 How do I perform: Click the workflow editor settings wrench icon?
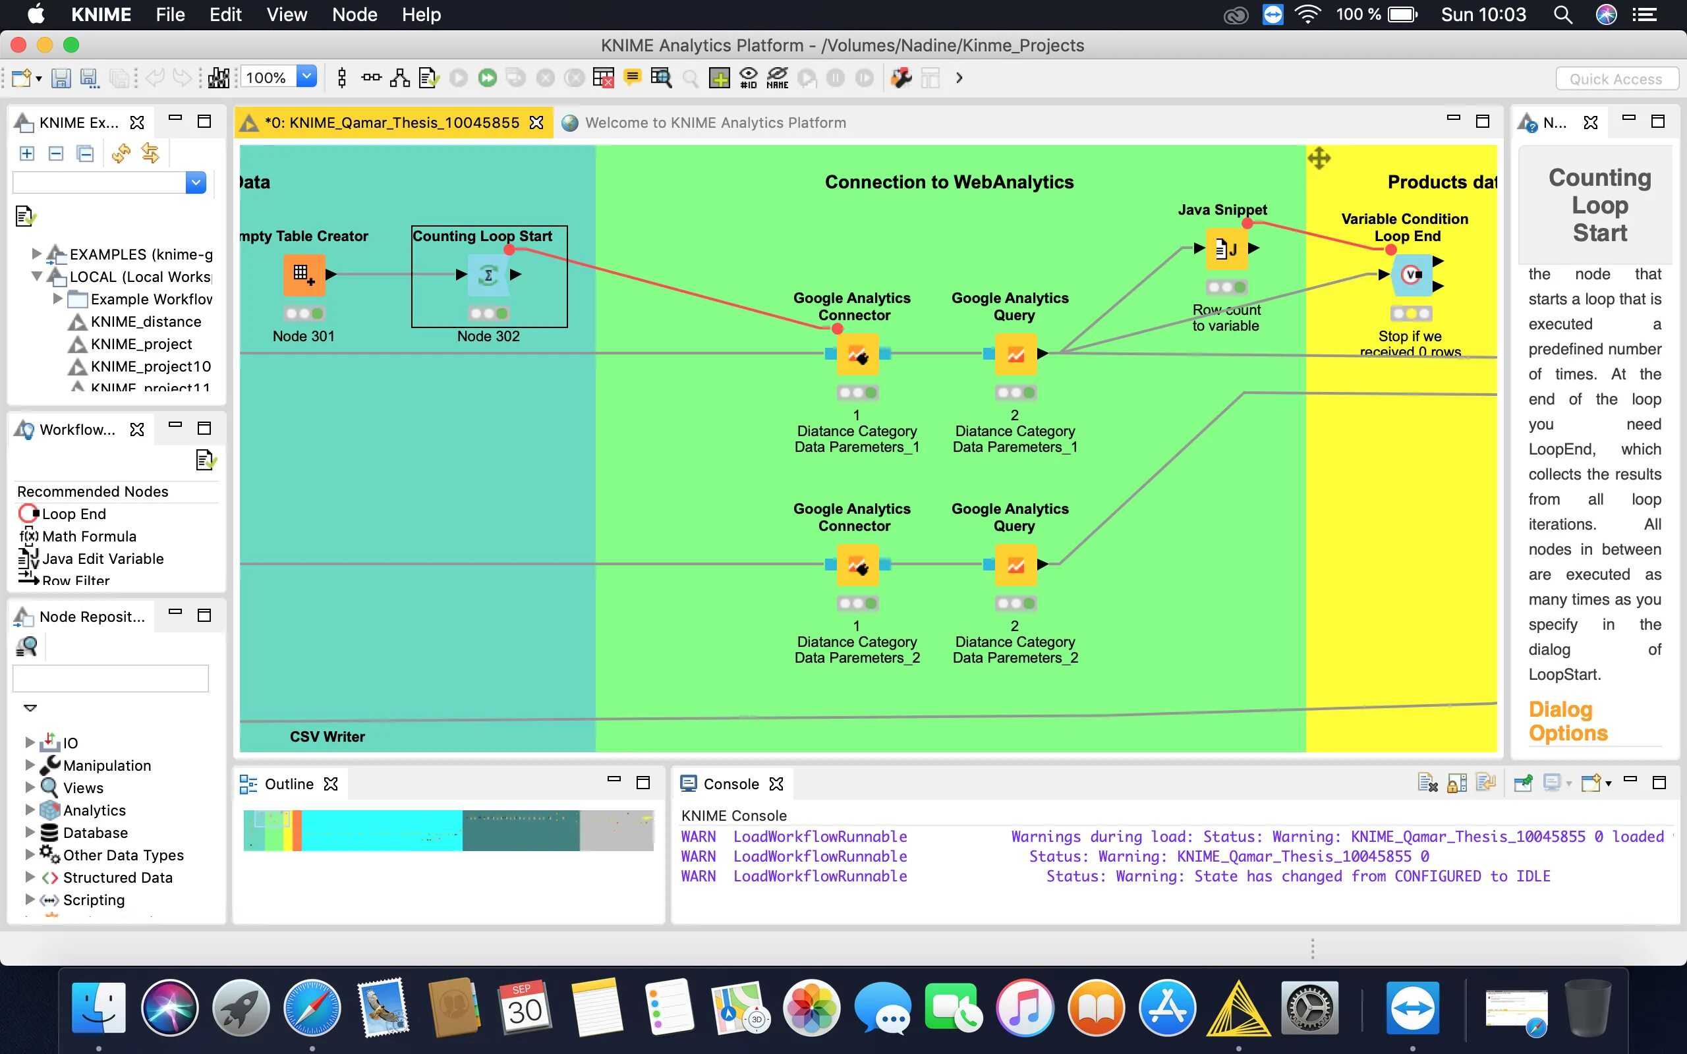(x=901, y=78)
